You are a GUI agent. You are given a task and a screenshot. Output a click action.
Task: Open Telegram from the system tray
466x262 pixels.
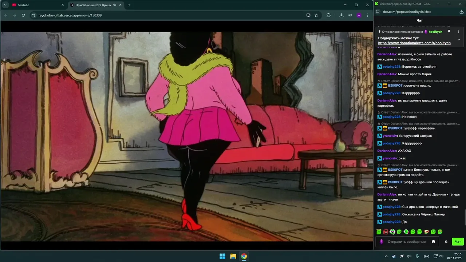point(402,256)
